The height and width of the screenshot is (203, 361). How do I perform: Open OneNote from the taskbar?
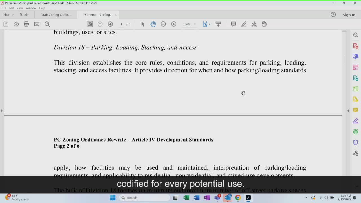coord(207,198)
